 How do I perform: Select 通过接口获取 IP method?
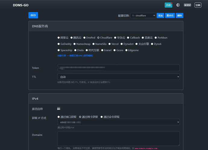coord(58,117)
